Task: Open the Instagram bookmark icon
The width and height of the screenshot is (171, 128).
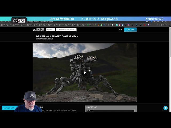Action: click(x=120, y=25)
